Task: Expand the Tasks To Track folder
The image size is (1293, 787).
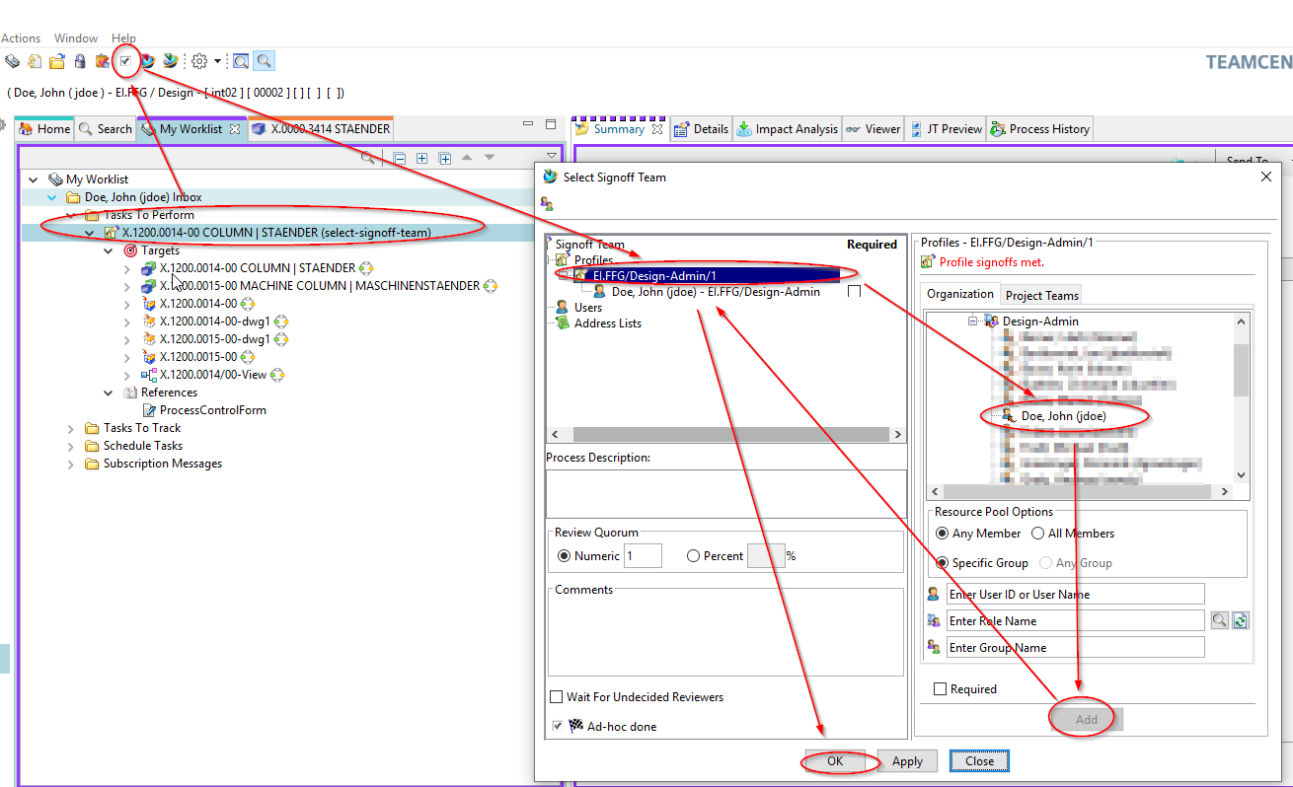Action: click(71, 428)
